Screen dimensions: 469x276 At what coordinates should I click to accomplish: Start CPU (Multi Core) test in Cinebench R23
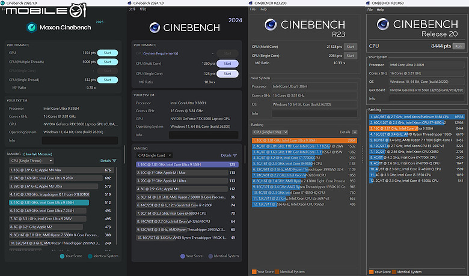click(x=351, y=47)
